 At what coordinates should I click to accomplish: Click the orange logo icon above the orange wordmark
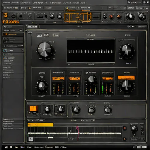(x=6, y=15)
